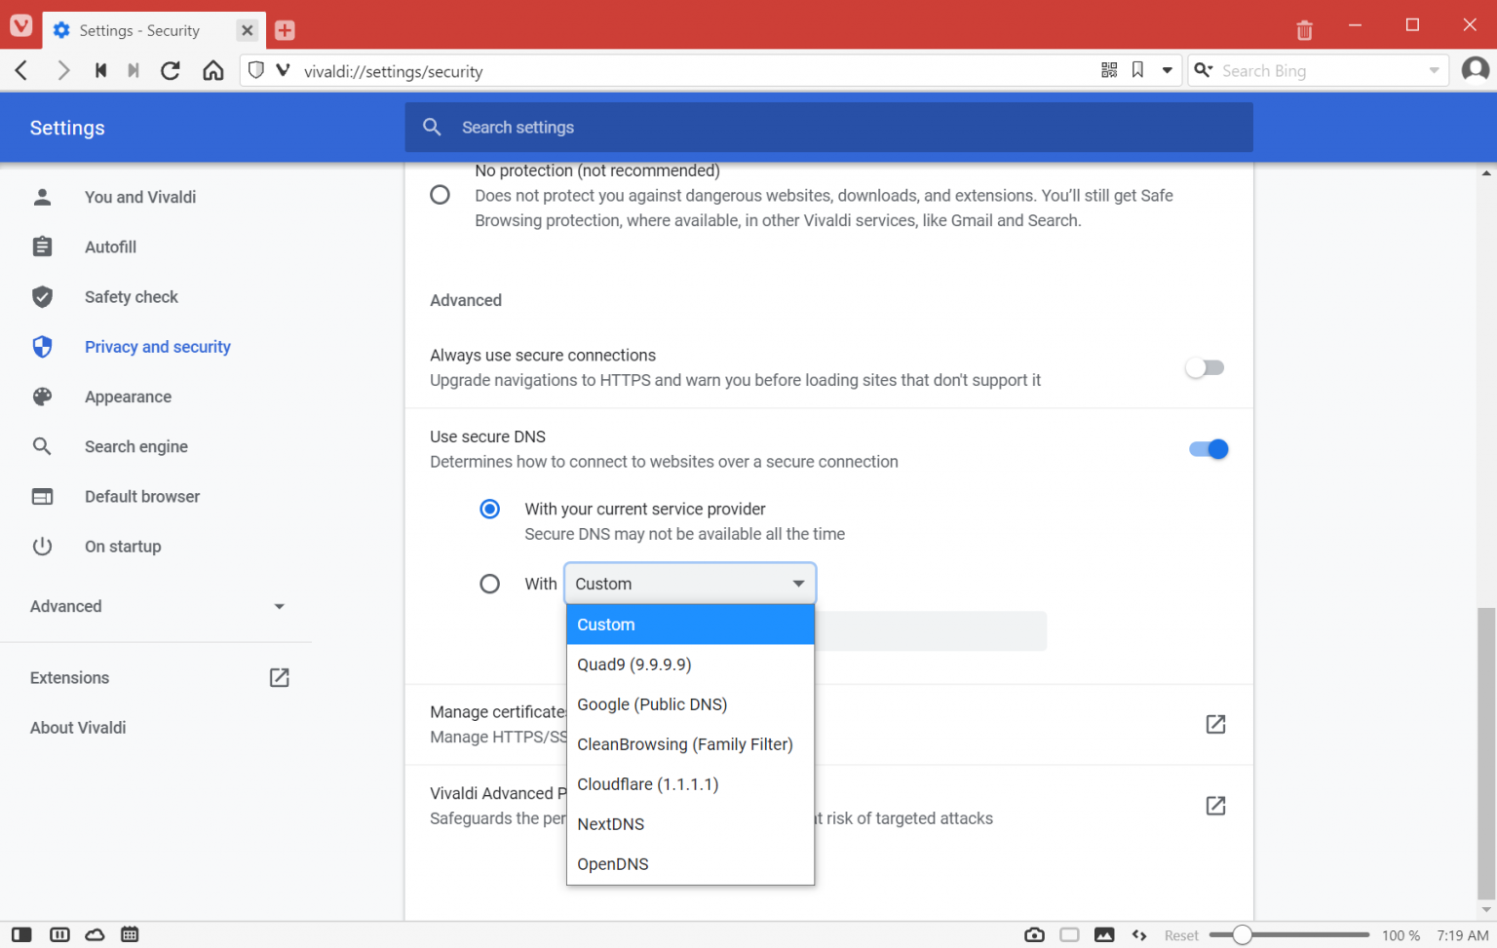The width and height of the screenshot is (1497, 948).
Task: Generate a QR code for this page
Action: (1108, 70)
